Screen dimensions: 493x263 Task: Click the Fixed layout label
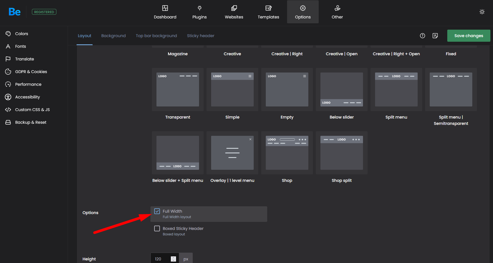(451, 54)
